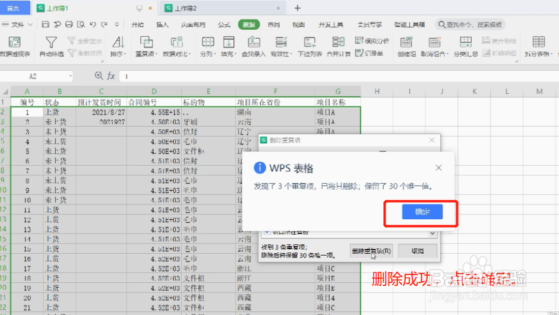
Task: Open the 排序 sort tool
Action: [x=118, y=46]
